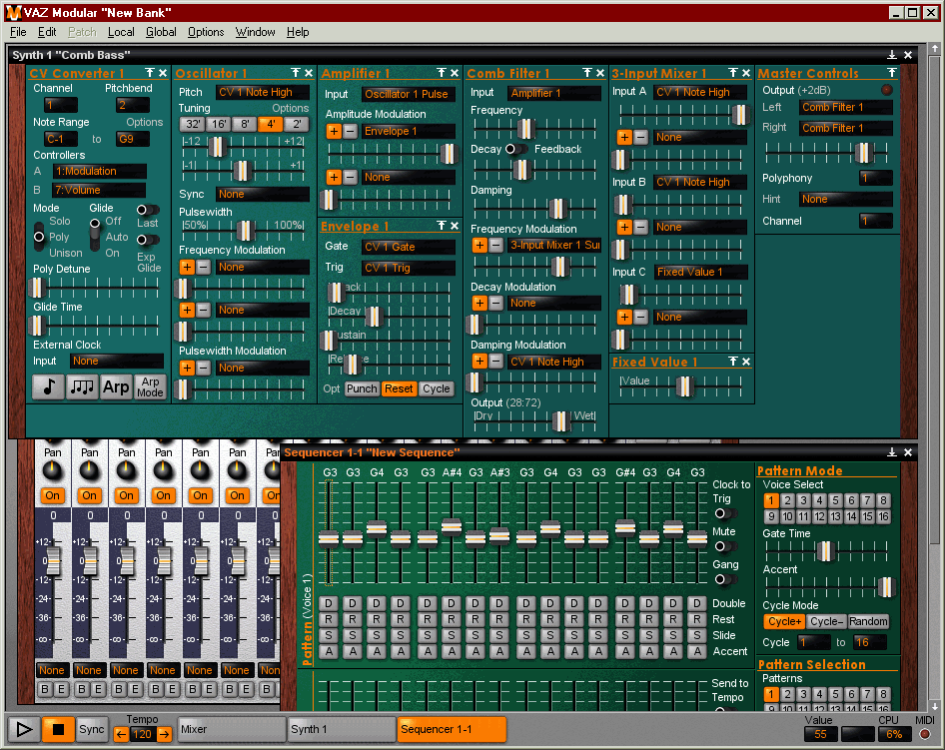Image resolution: width=945 pixels, height=750 pixels.
Task: Open the Options menu in the menu bar
Action: pos(206,32)
